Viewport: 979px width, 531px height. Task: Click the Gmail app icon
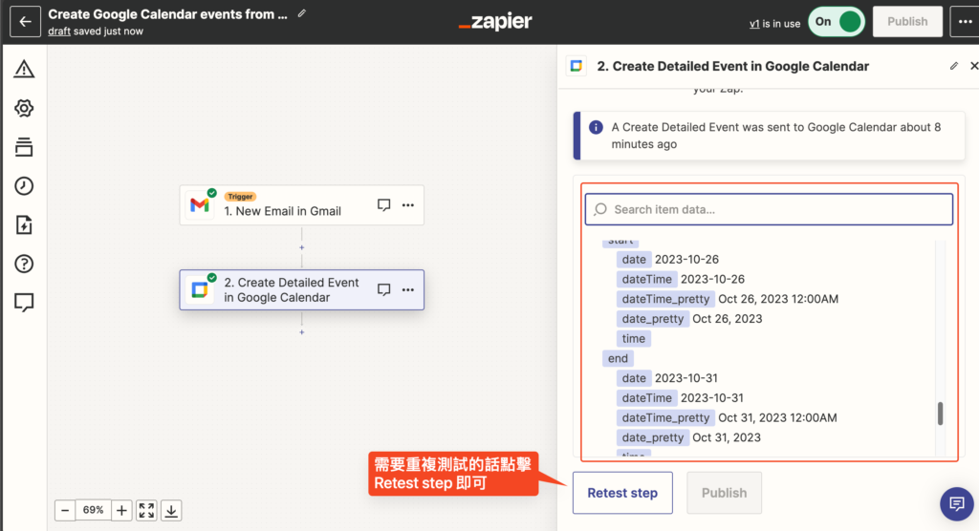pos(199,204)
